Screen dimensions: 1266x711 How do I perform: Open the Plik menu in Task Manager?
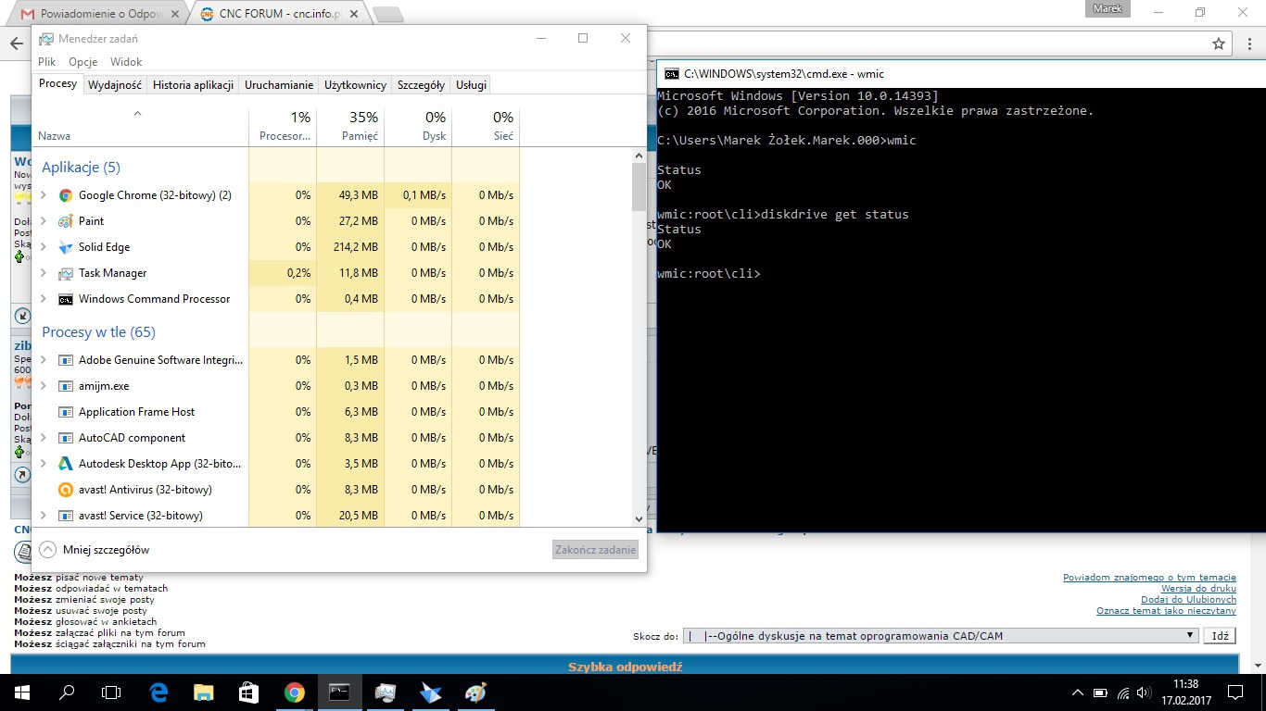point(47,62)
